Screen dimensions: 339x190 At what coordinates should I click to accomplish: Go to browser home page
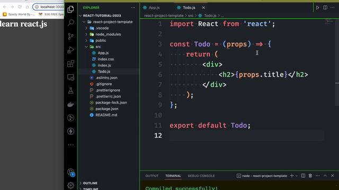(27, 7)
